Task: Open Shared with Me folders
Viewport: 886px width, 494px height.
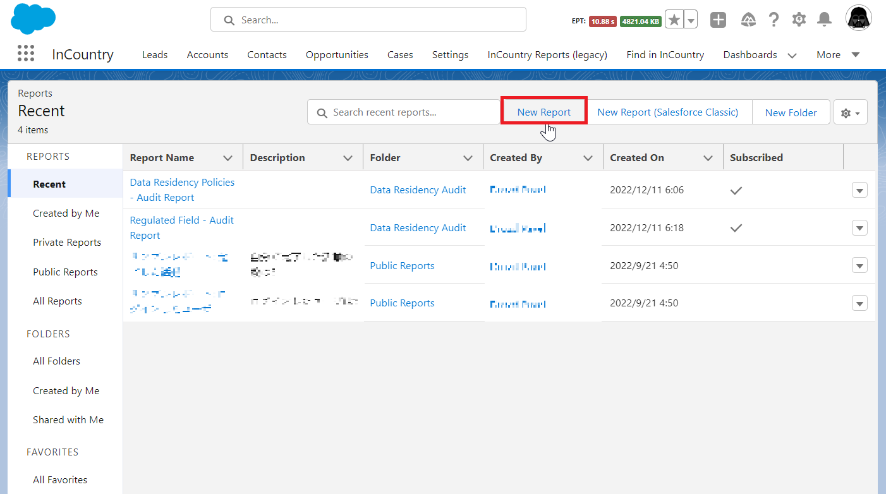Action: 68,420
